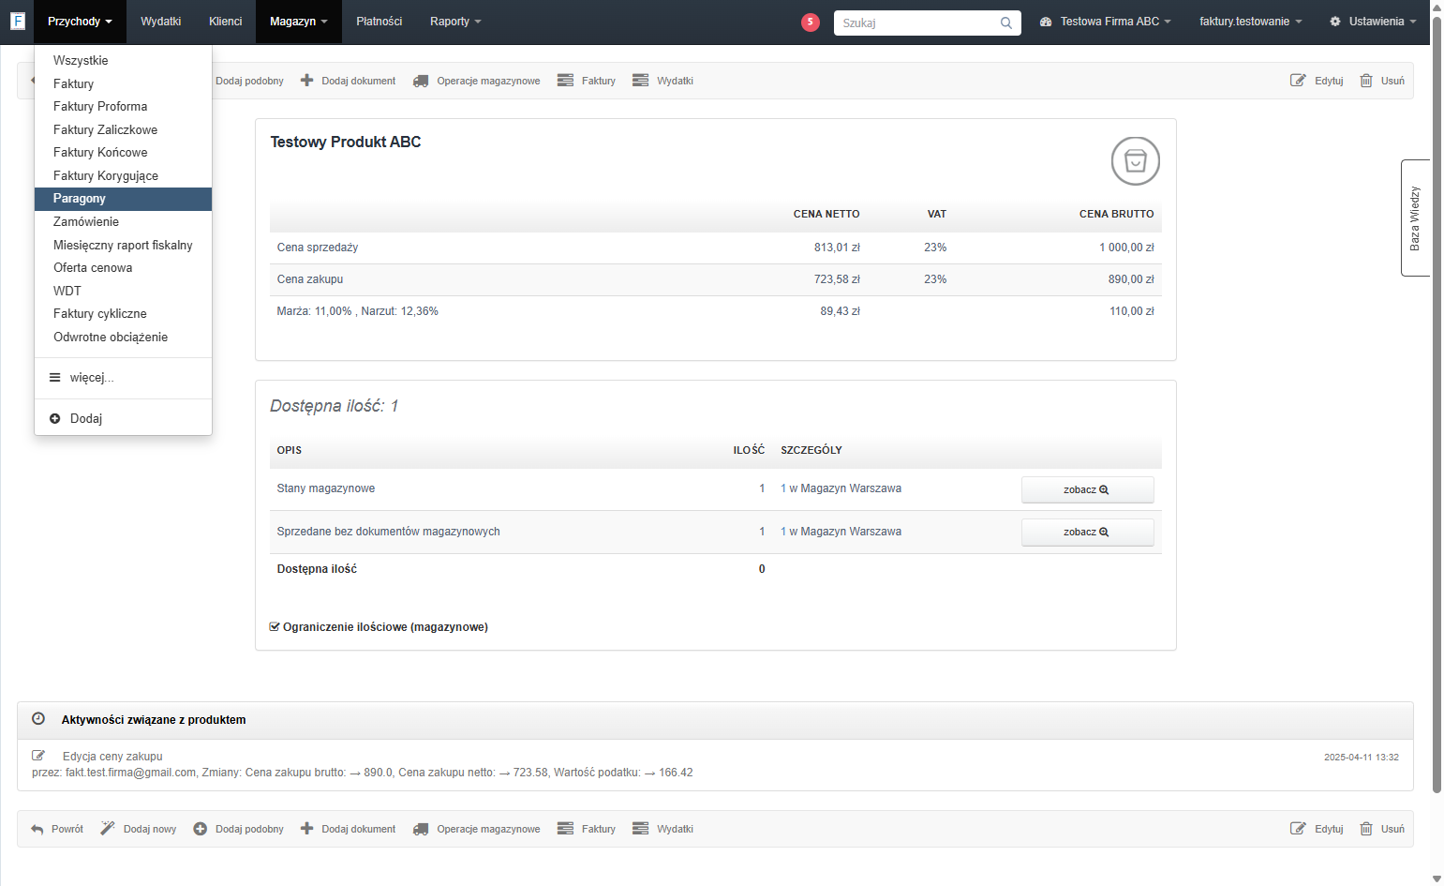Click Wydatki in the lower toolbar
This screenshot has width=1444, height=886.
point(662,829)
